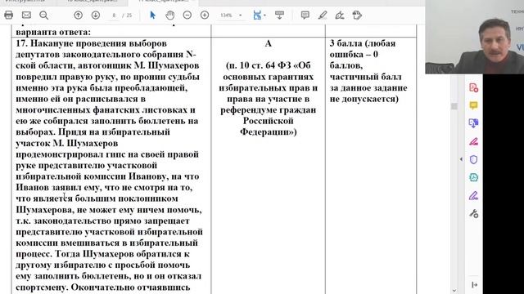The image size is (524, 294).
Task: Open Export PDF tool in side panel
Action: (473, 123)
